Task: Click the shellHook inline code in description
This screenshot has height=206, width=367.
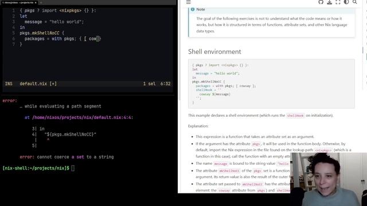Action: [295, 116]
